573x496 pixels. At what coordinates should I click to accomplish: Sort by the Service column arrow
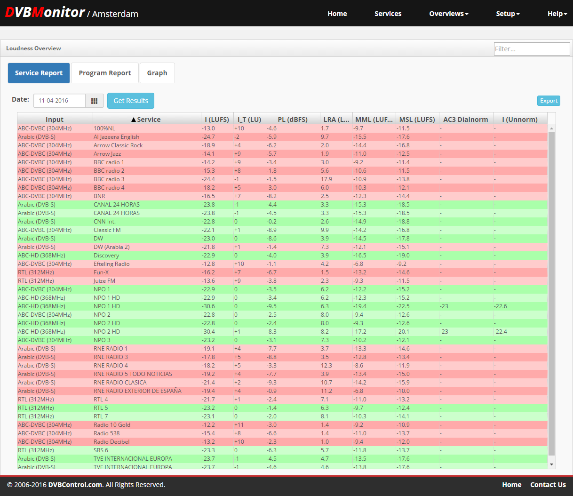134,120
